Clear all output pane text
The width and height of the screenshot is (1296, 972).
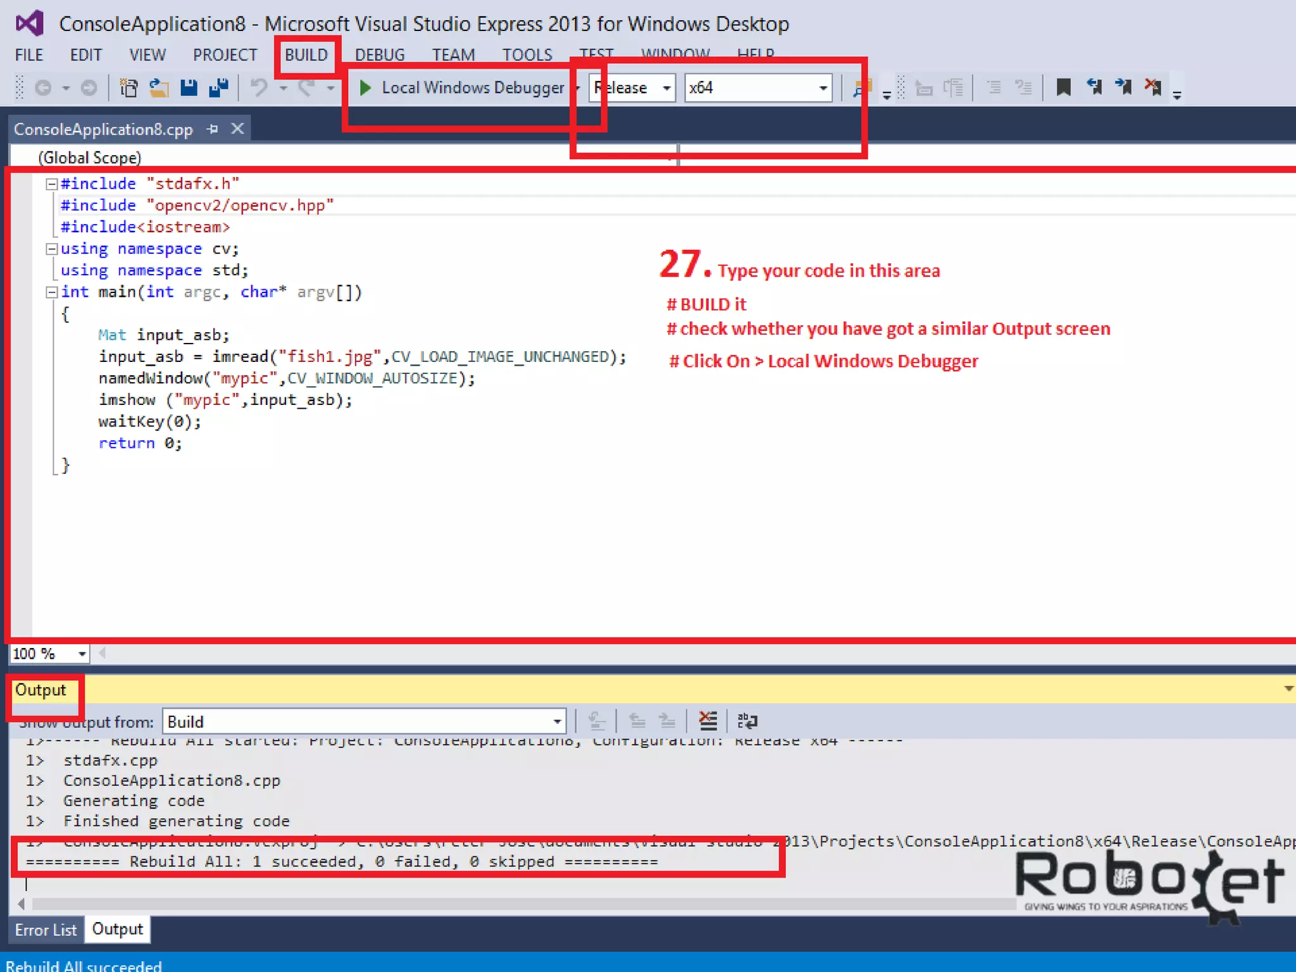(707, 721)
